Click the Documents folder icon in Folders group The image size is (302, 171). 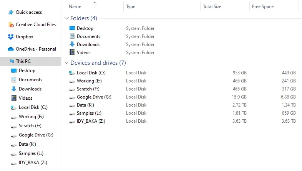point(72,36)
